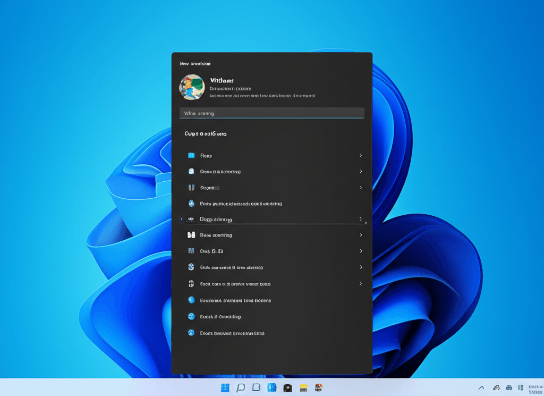544x396 pixels.
Task: Expand the hidden icons chevron in the system tray
Action: coord(481,387)
